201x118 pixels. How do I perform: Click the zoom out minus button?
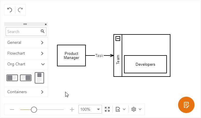12,110
